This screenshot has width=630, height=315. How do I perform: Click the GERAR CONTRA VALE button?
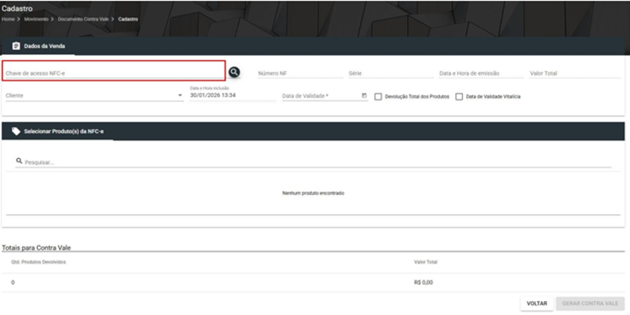[590, 304]
